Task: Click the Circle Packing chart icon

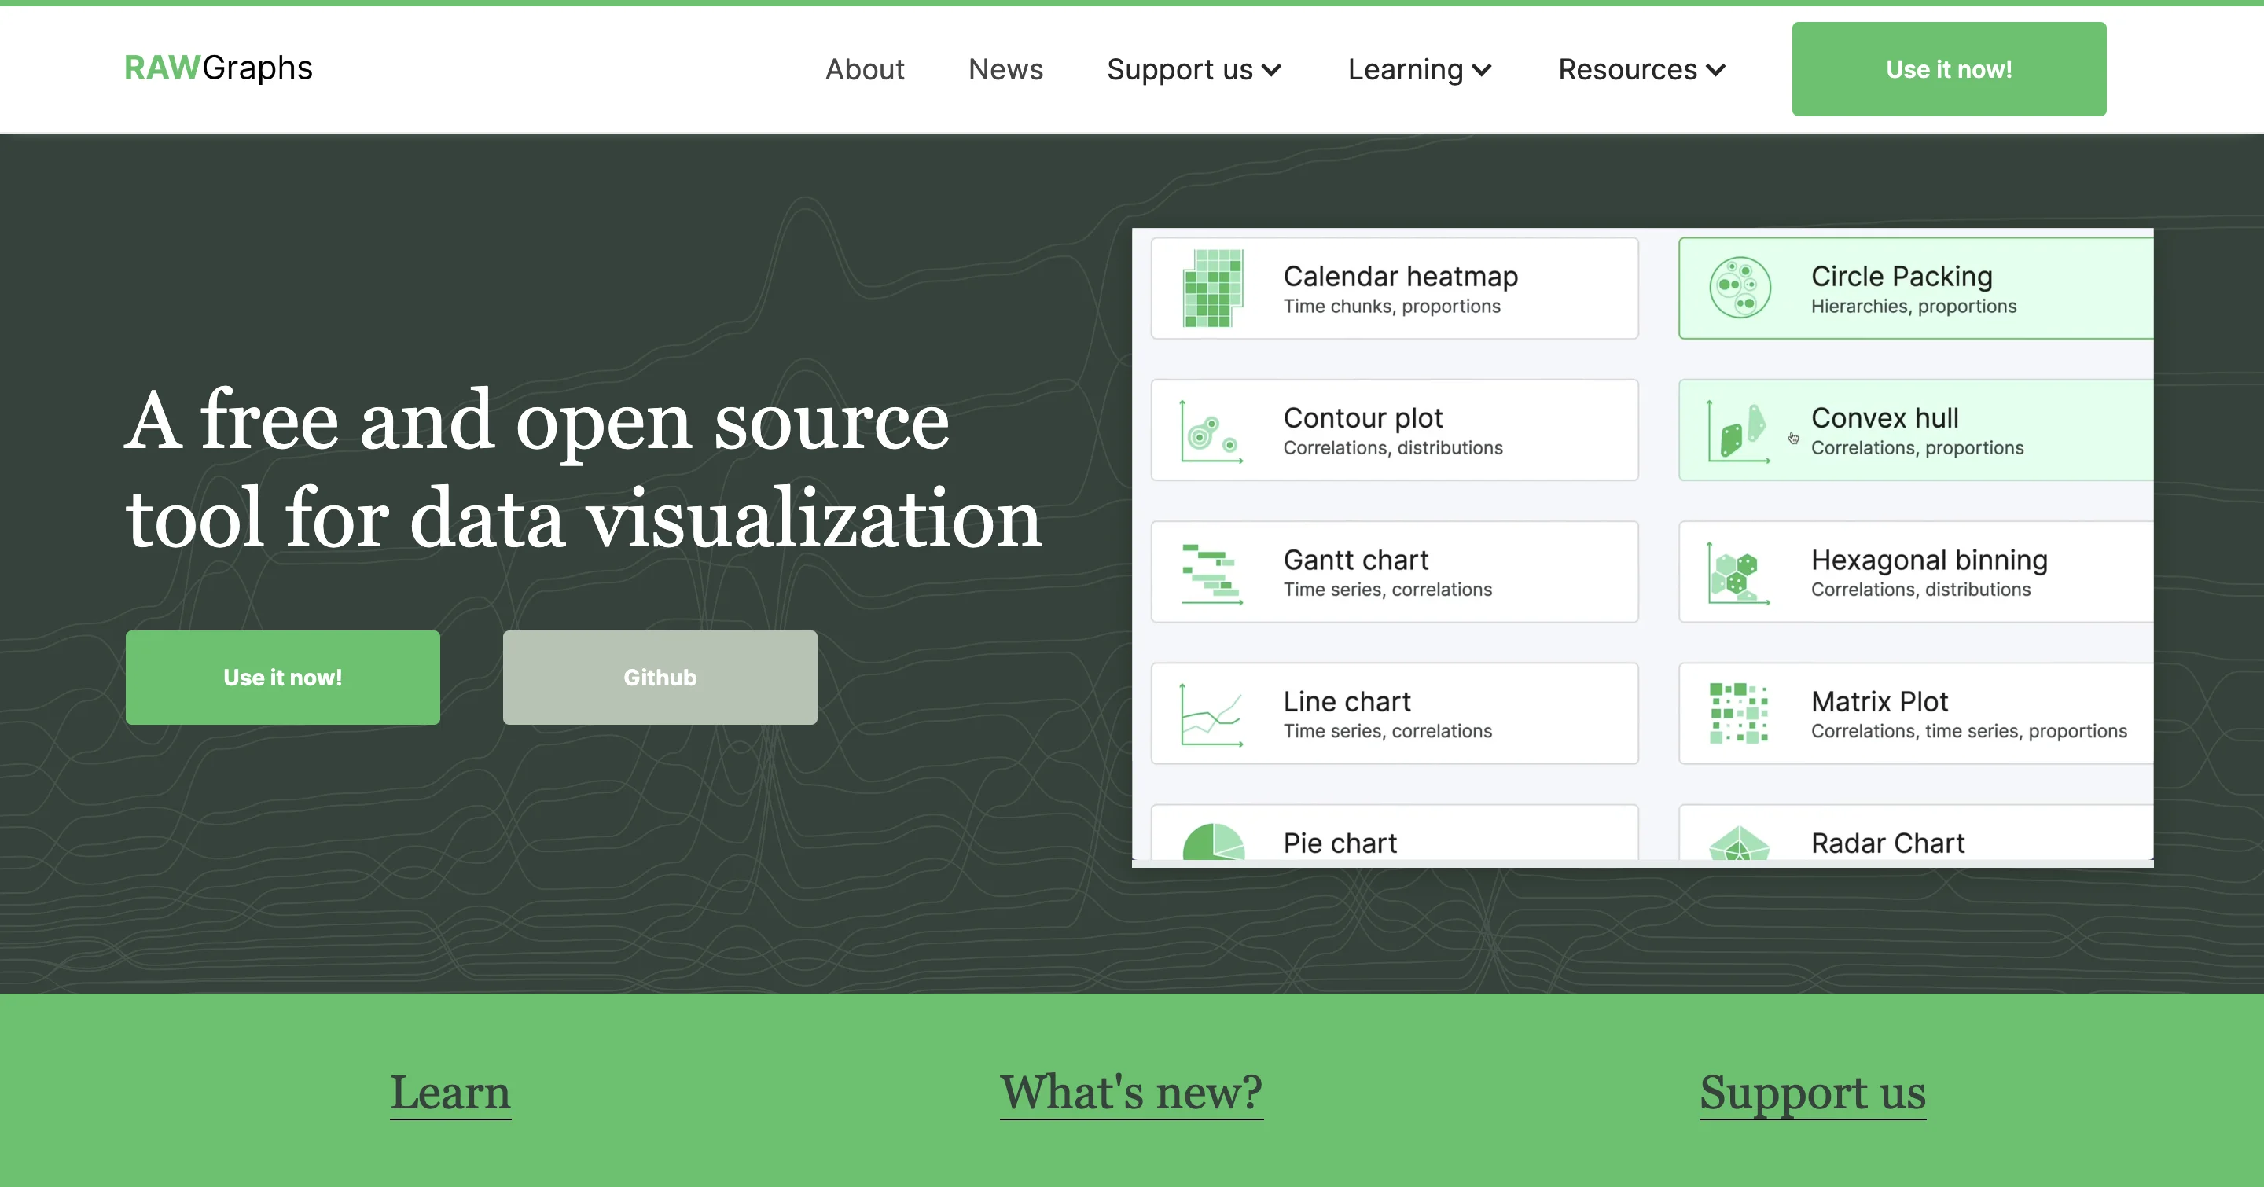Action: 1740,288
